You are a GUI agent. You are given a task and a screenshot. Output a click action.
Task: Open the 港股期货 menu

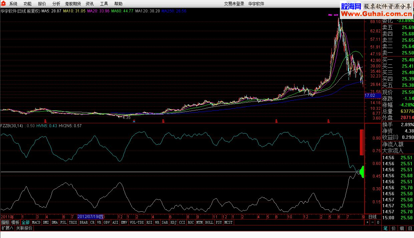[73, 4]
